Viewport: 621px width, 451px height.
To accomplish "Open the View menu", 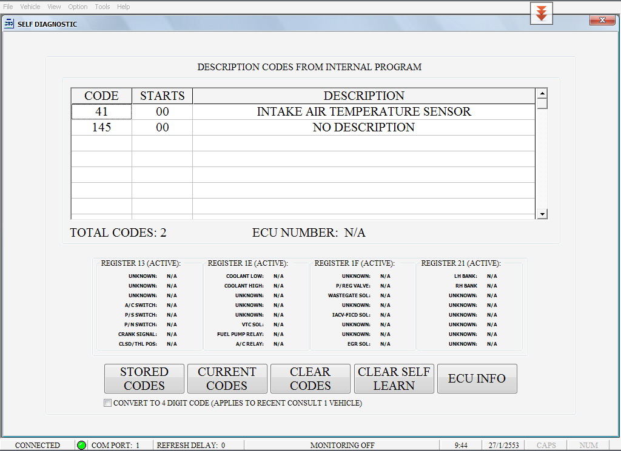I will tap(54, 7).
